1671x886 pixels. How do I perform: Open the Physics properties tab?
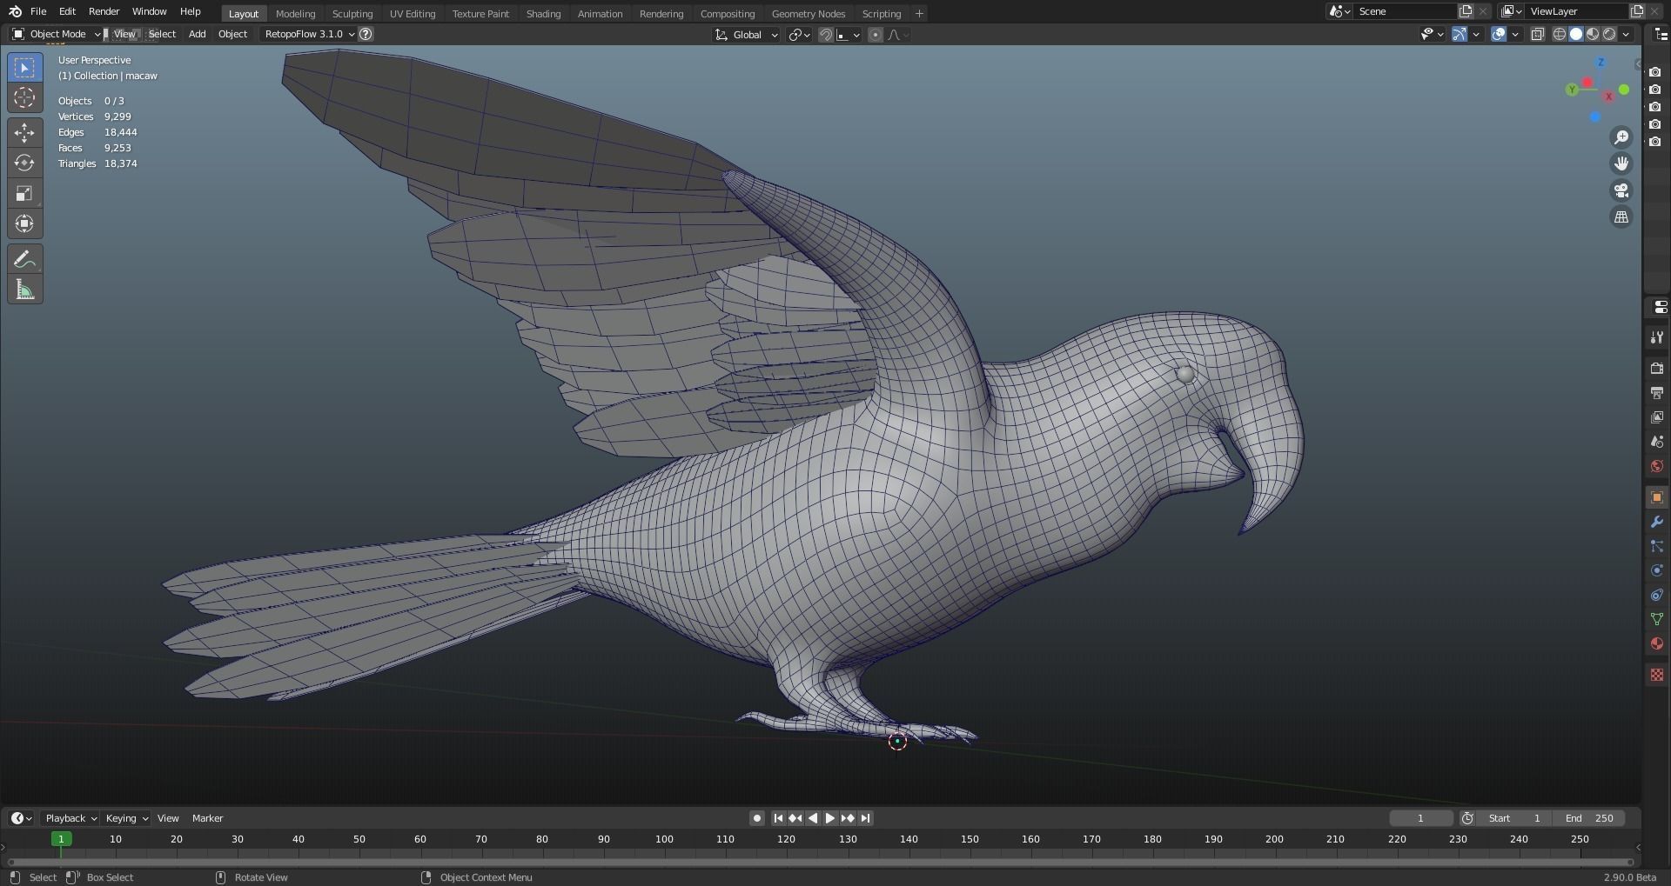[1657, 570]
